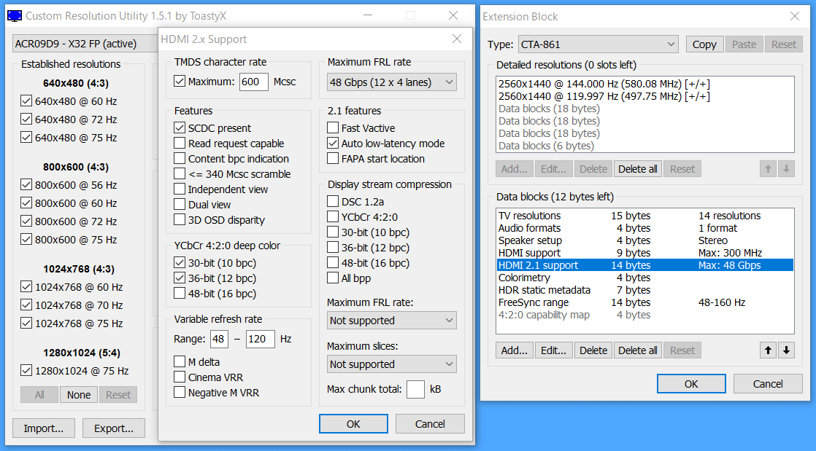The height and width of the screenshot is (451, 816).
Task: Move data block down with black down arrow
Action: click(786, 350)
